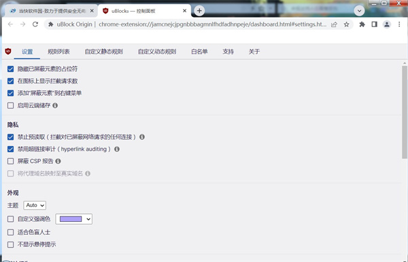Viewport: 408px width, 262px height.
Task: Enable the 启用云端储存 checkbox
Action: [x=10, y=105]
